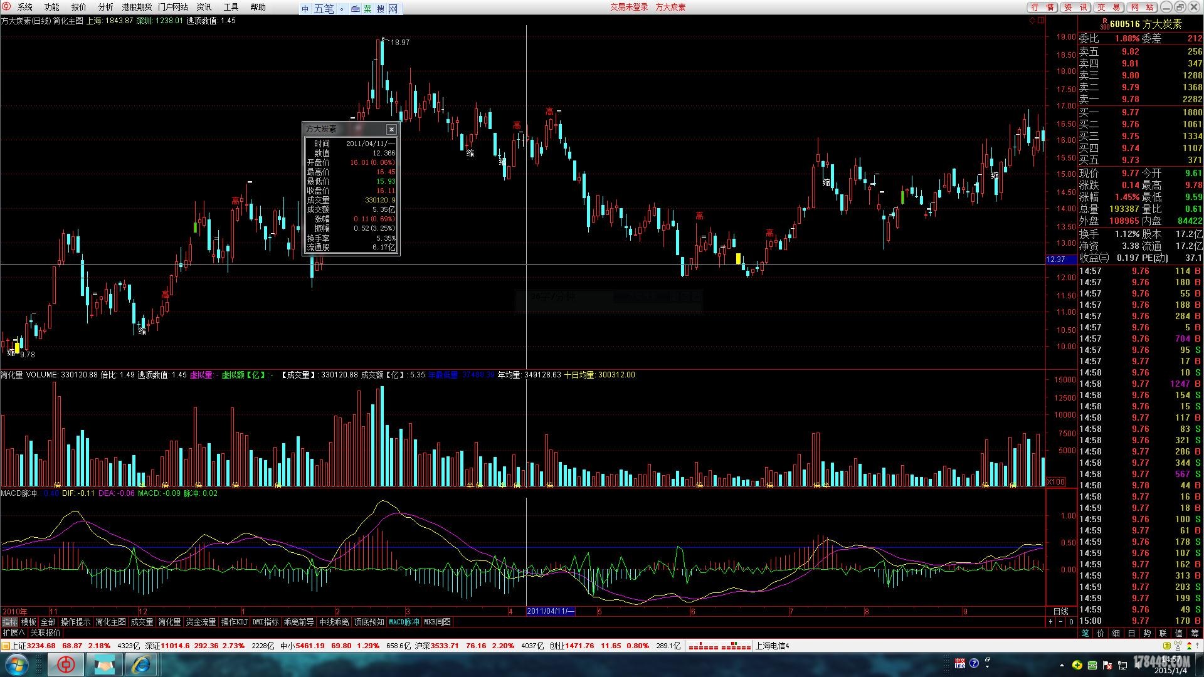Click the 日线 period selector

click(x=1061, y=611)
